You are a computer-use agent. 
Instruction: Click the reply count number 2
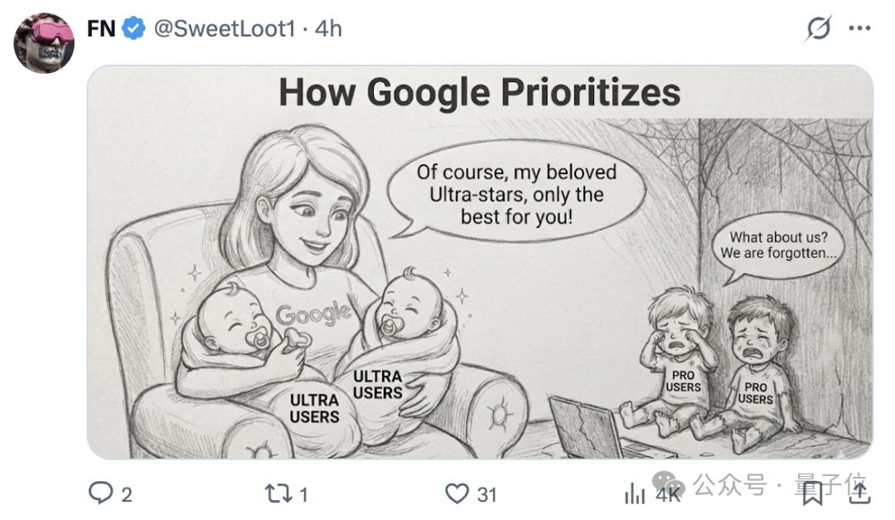click(x=127, y=495)
